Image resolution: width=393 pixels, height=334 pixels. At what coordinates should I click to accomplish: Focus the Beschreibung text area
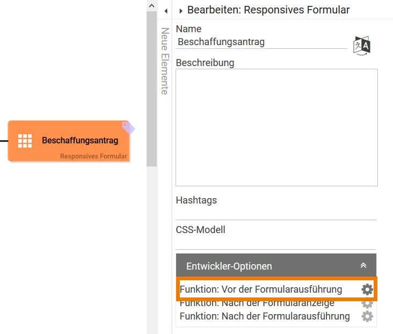pyautogui.click(x=276, y=127)
